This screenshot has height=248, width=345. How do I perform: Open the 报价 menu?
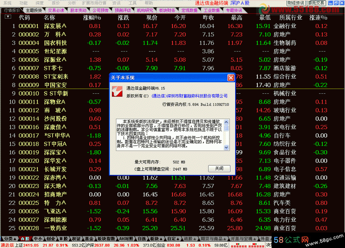pos(56,3)
